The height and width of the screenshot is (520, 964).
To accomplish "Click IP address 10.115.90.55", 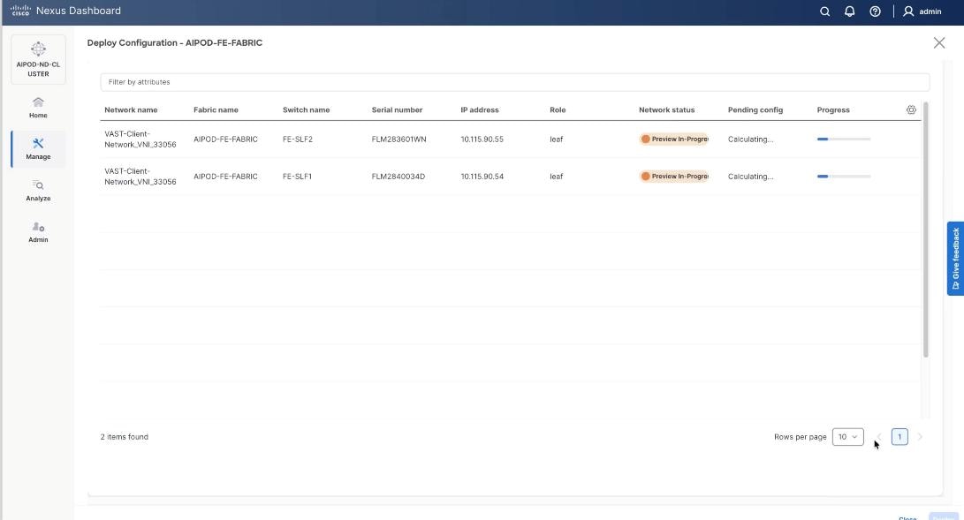I will pyautogui.click(x=482, y=139).
